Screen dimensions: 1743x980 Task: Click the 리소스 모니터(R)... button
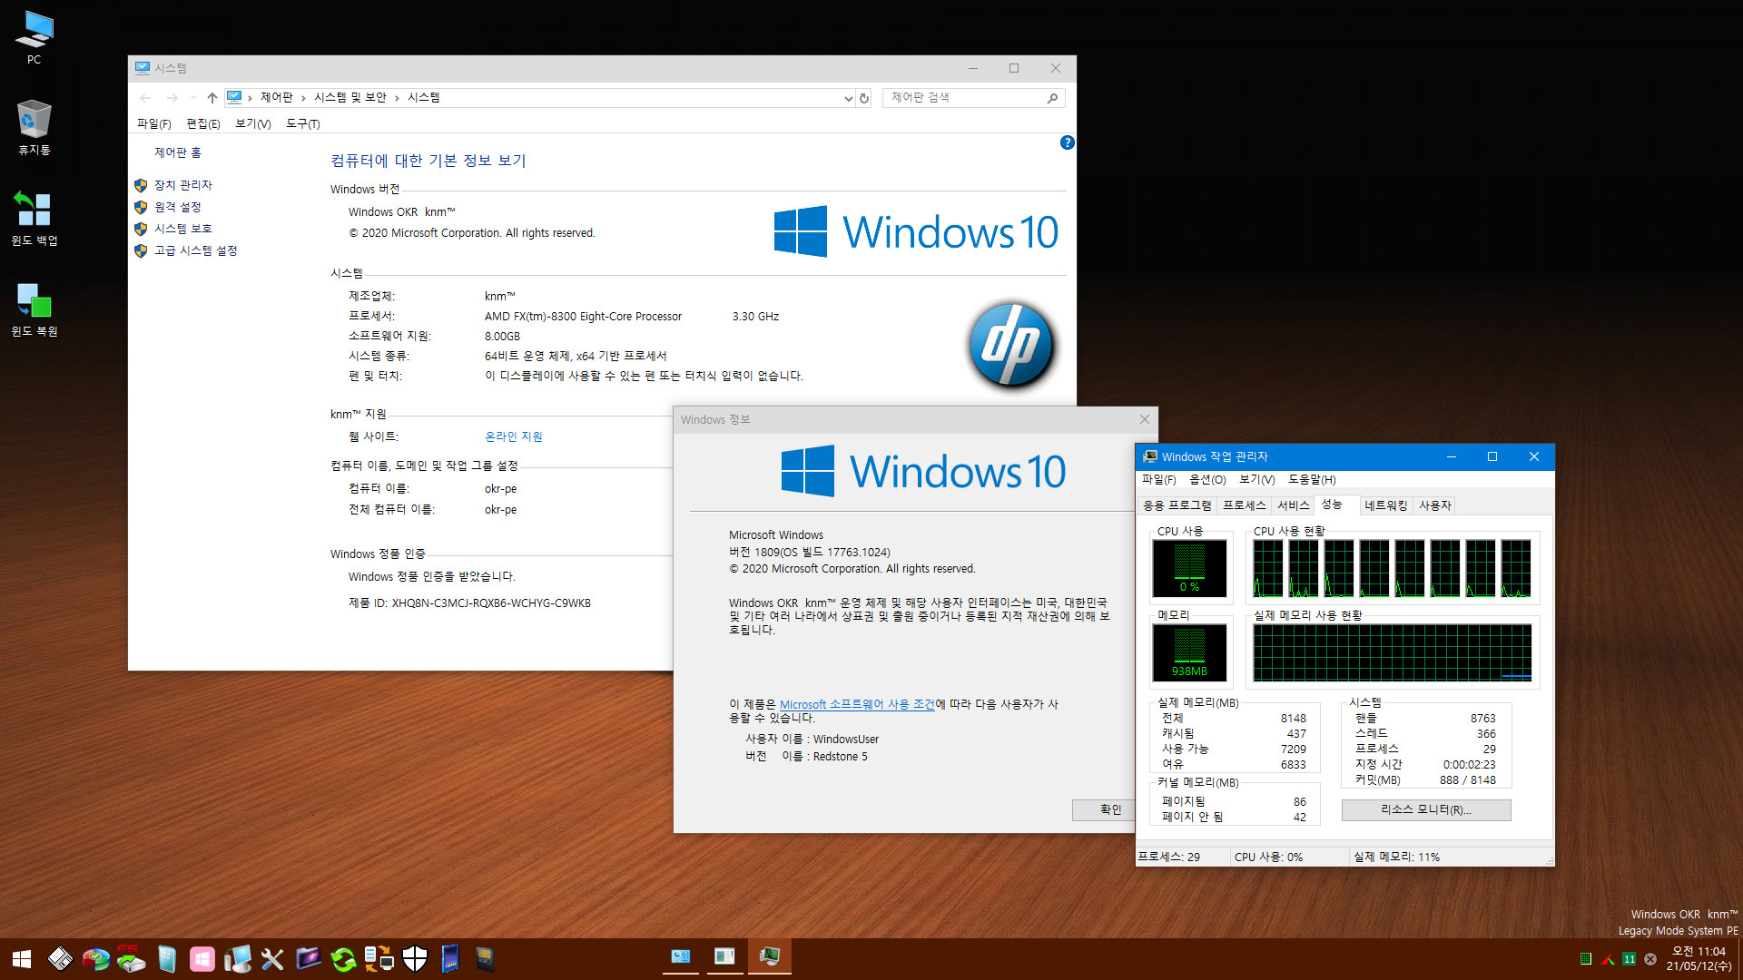coord(1425,809)
